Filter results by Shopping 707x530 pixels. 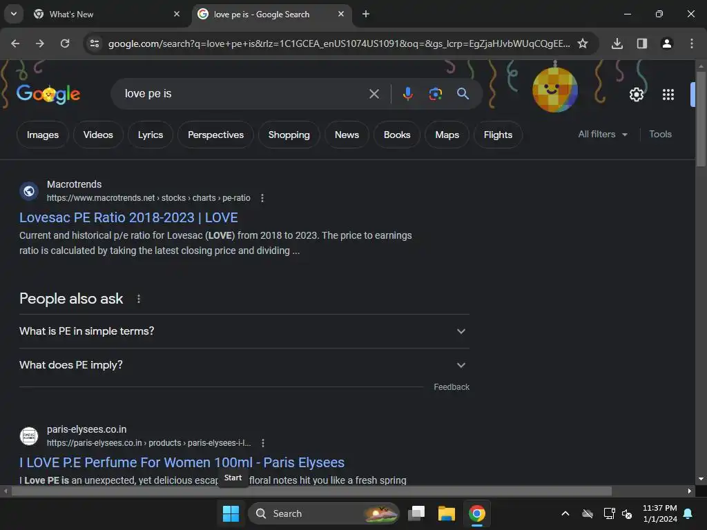click(x=289, y=135)
